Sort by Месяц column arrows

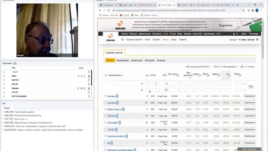click(209, 75)
